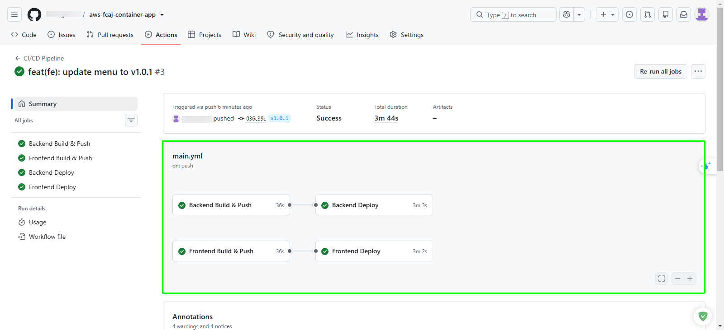Go to the GitHub homepage logo
Viewport: 724px width, 330px height.
pos(34,14)
